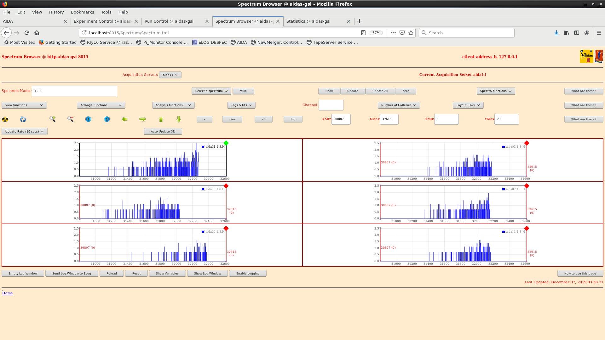Screen dimensions: 605x340
Task: Click the Channel input field
Action: [x=331, y=105]
